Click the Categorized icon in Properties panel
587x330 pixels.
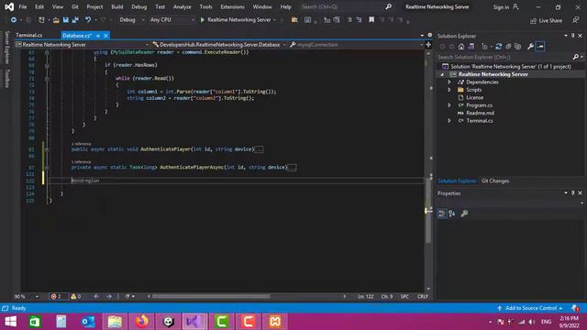pos(442,214)
